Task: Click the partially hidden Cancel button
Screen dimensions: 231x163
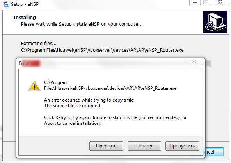Action: [x=215, y=152]
